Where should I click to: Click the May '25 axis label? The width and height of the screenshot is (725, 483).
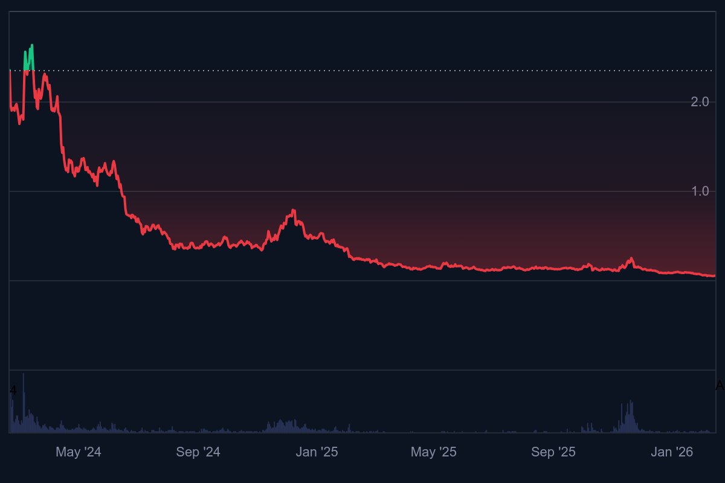tap(434, 451)
